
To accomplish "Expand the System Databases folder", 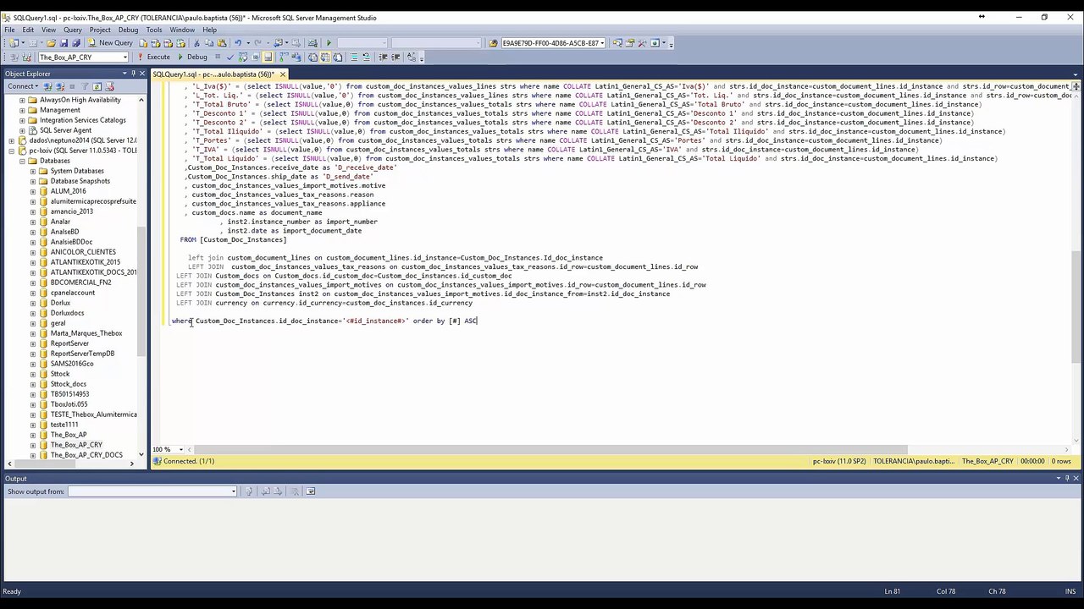I will (33, 171).
